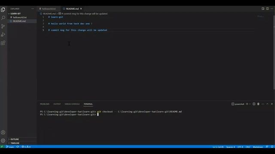275x154 pixels.
Task: Open the Run and Debug view icon
Action: click(3, 35)
